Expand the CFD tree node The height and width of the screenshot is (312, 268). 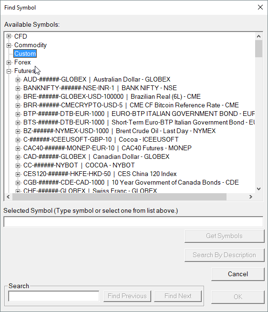pyautogui.click(x=9, y=36)
